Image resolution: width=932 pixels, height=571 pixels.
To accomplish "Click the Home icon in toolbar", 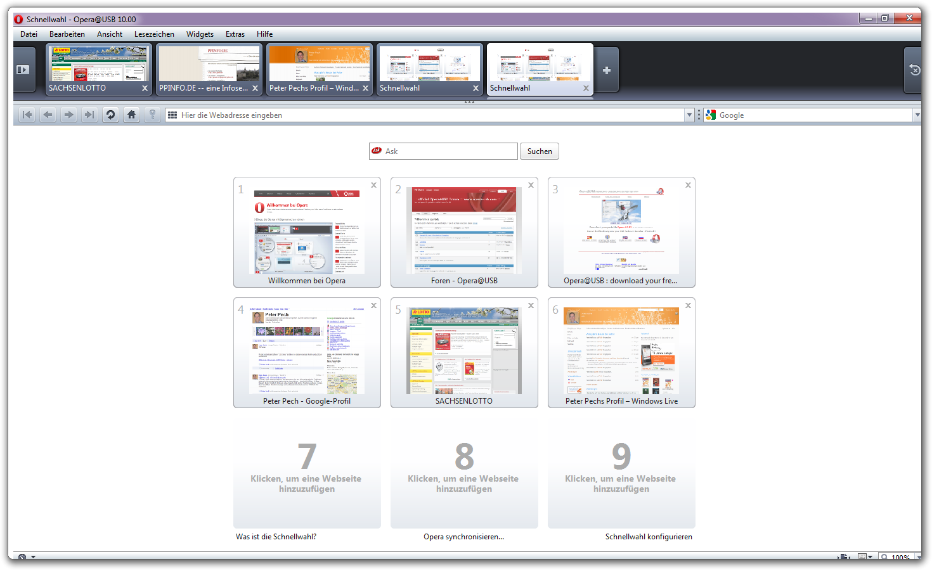I will pos(131,115).
